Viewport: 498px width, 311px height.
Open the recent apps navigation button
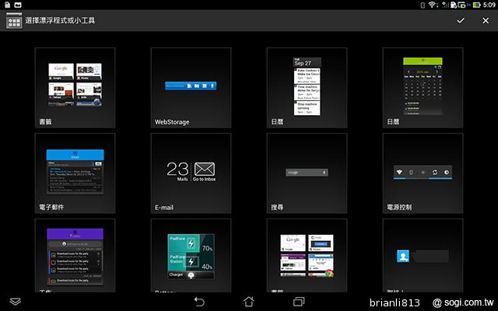[299, 302]
